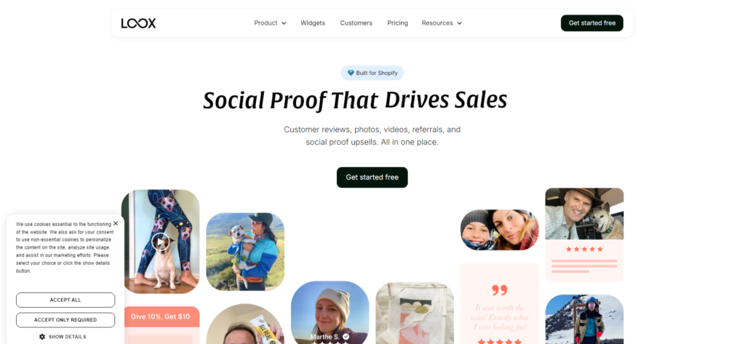Play the dog leggings video
Viewport: 745px width, 344px height.
pos(161,242)
